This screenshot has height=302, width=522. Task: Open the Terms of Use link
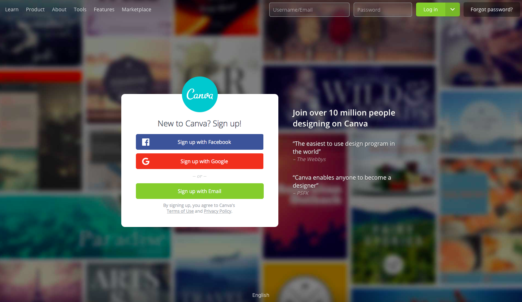point(180,211)
